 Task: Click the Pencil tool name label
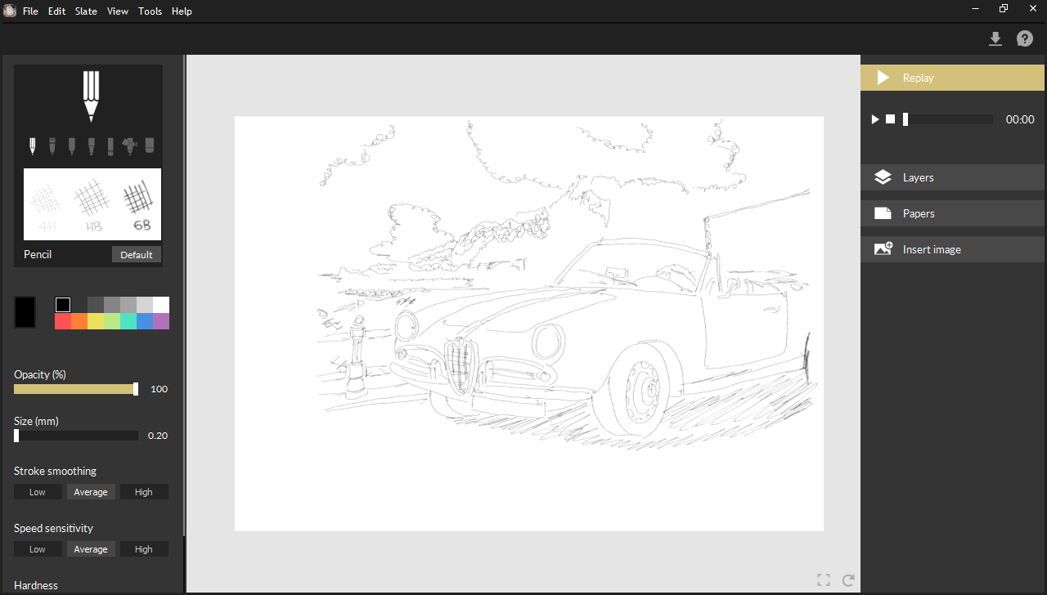point(38,254)
